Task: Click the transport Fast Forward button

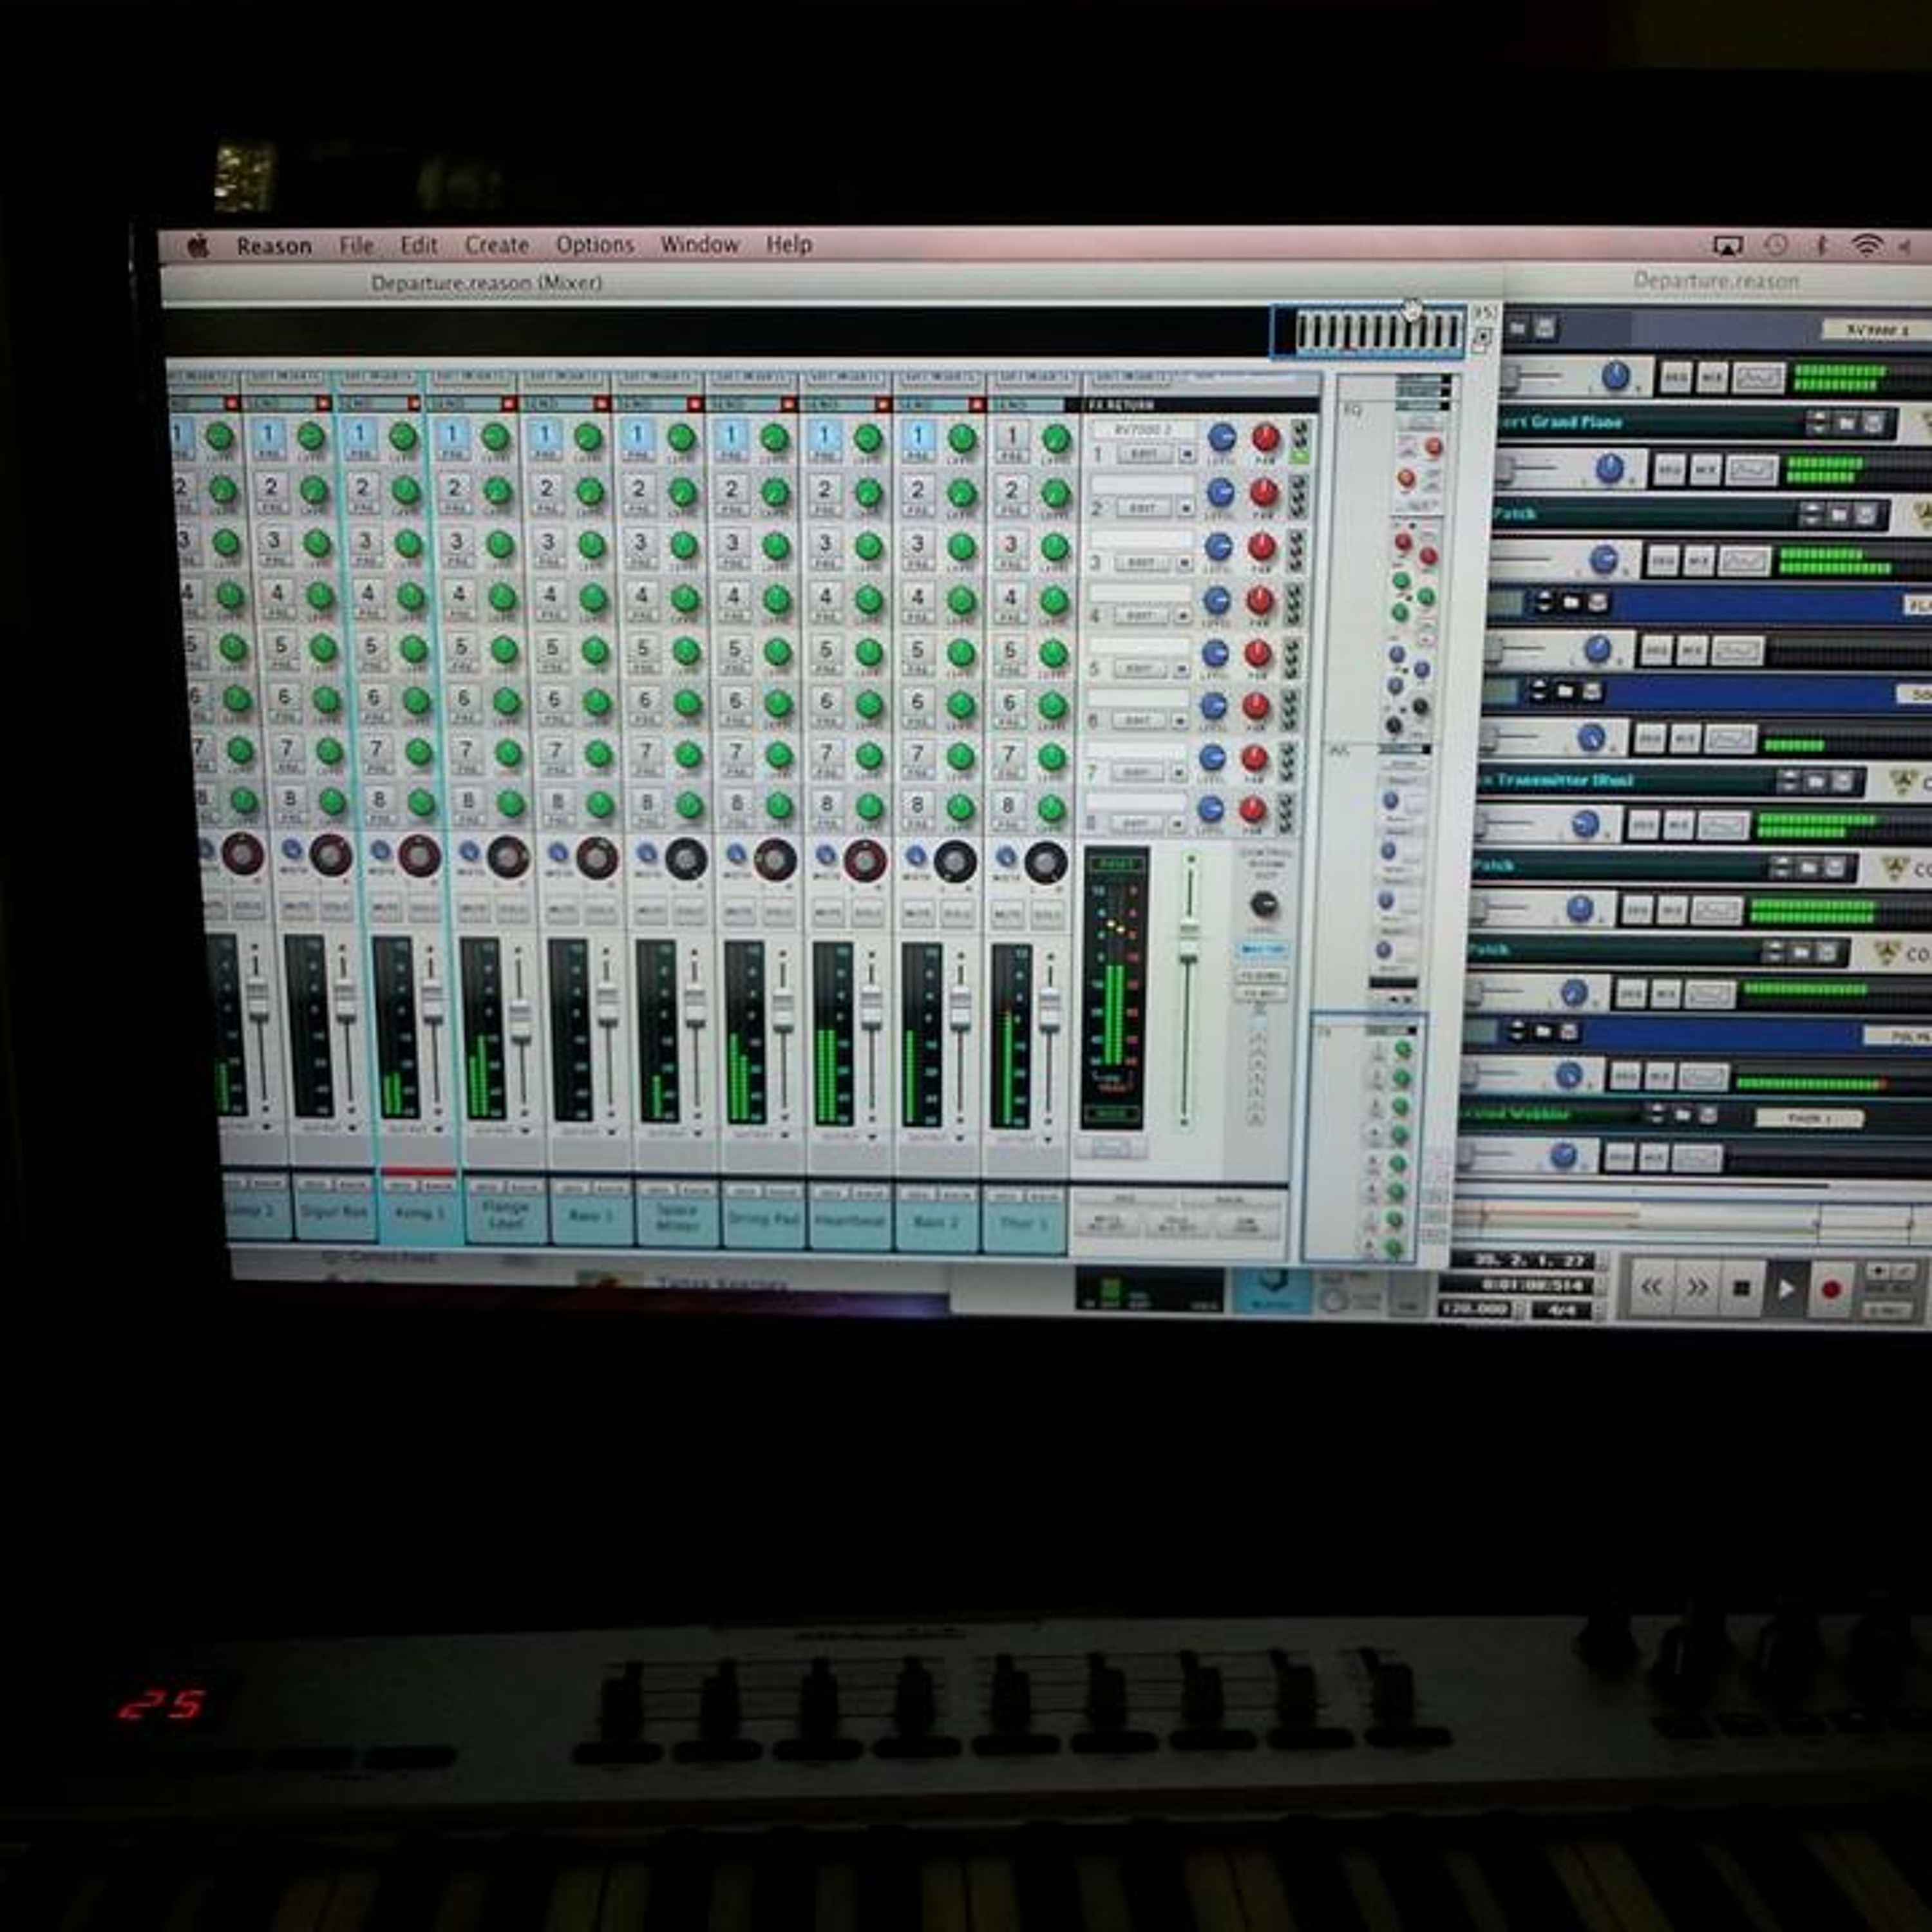Action: (x=1697, y=1288)
